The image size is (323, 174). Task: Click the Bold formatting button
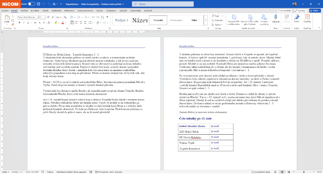pyautogui.click(x=19, y=22)
